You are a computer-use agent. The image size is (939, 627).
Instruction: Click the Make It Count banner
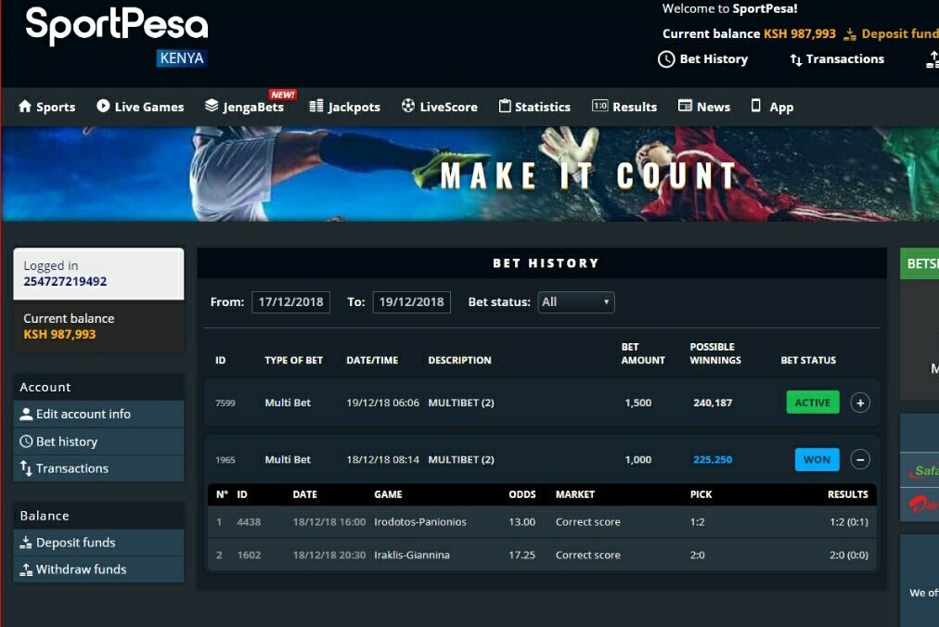(469, 173)
